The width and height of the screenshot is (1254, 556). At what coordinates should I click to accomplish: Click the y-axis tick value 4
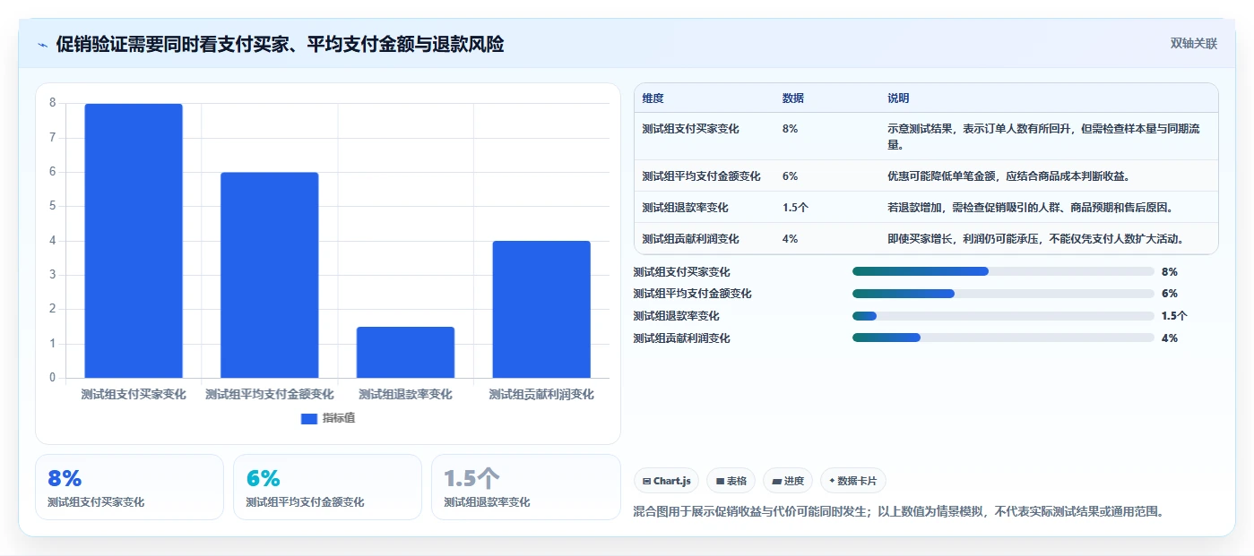pyautogui.click(x=52, y=241)
